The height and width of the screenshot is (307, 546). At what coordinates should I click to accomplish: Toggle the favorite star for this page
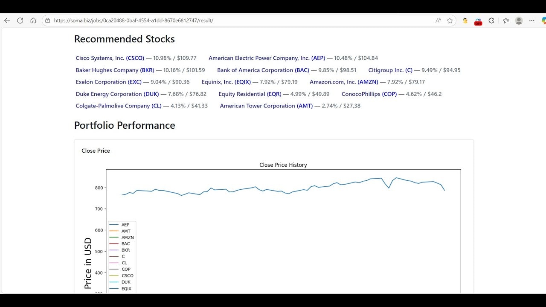click(x=449, y=20)
